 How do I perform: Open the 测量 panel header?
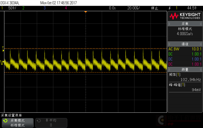pyautogui.click(x=185, y=70)
